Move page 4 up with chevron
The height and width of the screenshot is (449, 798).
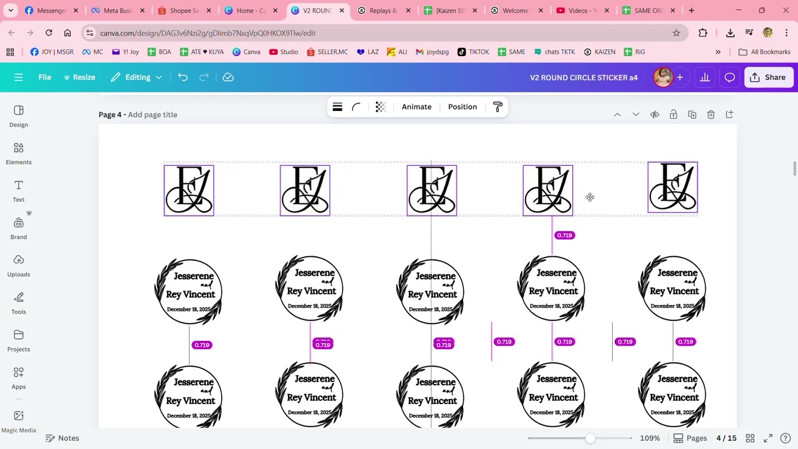pyautogui.click(x=617, y=115)
